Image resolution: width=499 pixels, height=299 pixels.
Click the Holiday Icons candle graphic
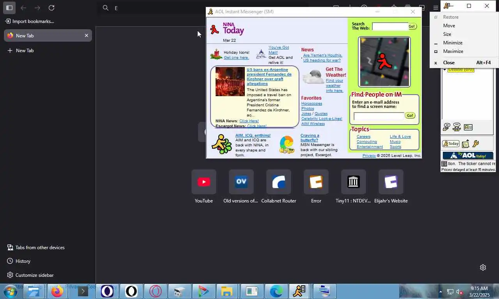click(216, 55)
